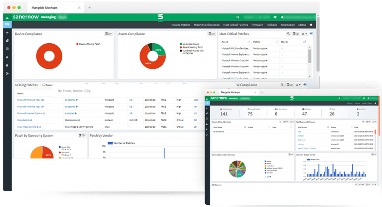Search the Newly Added Devices panel
The image size is (382, 207).
[281, 122]
